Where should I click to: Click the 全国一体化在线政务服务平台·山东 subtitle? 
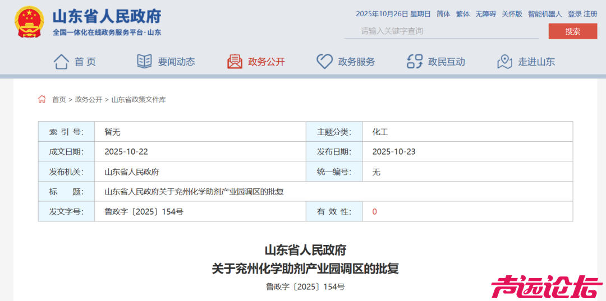107,33
